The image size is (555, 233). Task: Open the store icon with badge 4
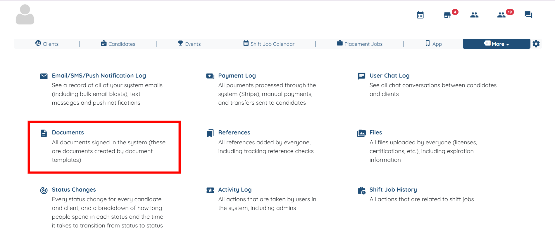click(x=447, y=15)
